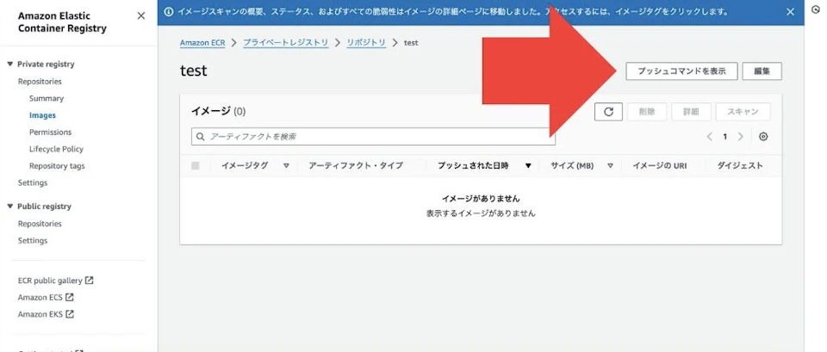Image resolution: width=827 pixels, height=352 pixels.
Task: Open table preferences gear icon
Action: [x=763, y=137]
